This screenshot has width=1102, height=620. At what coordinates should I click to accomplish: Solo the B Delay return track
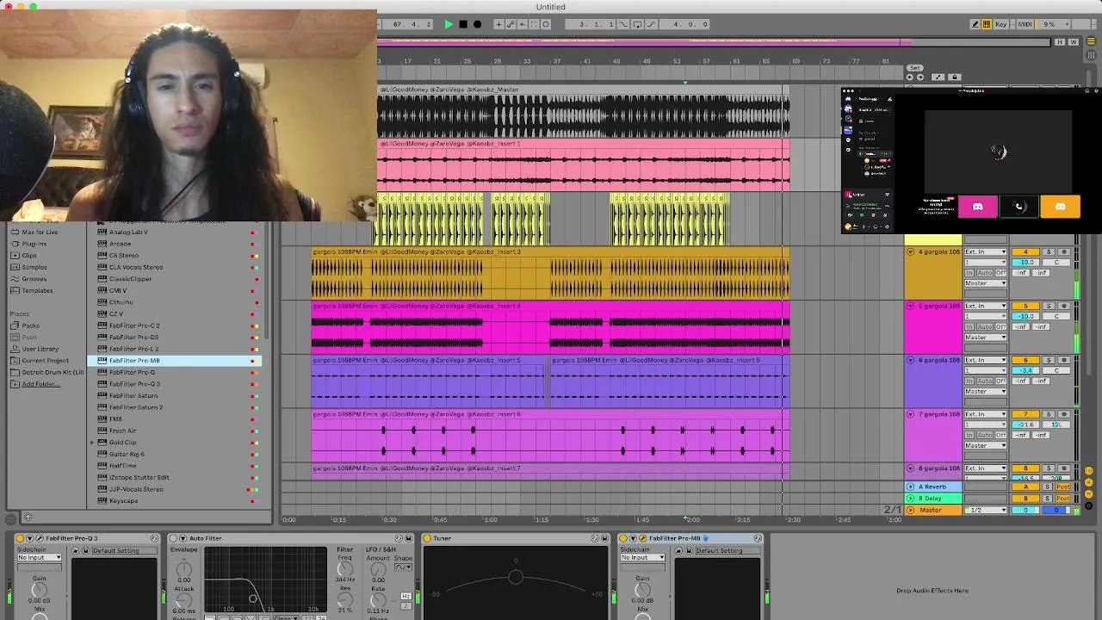click(1048, 499)
